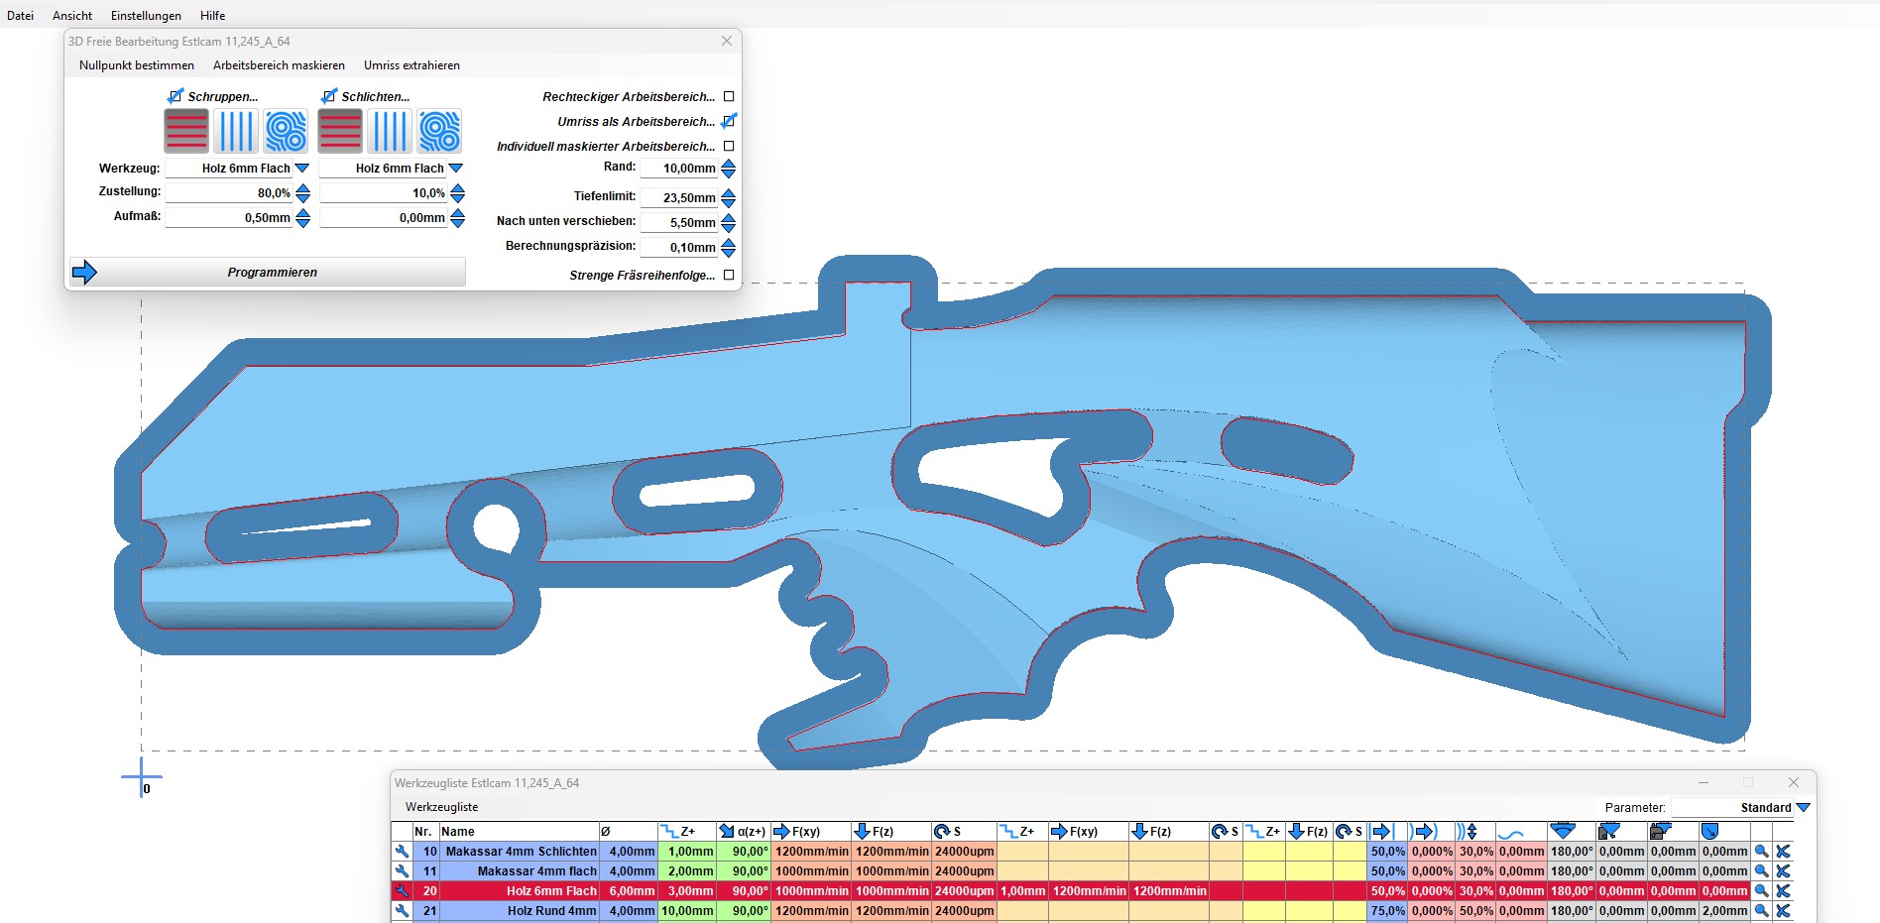Screen dimensions: 1880x923
Task: Open Parameter Standard dropdown
Action: click(x=1803, y=808)
